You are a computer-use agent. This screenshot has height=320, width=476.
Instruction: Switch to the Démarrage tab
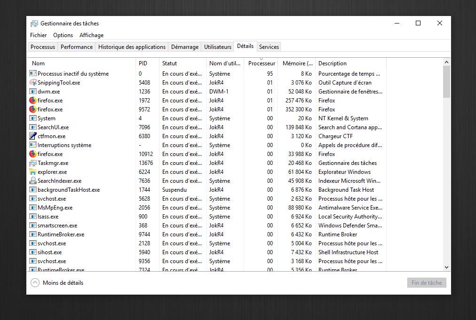[x=184, y=47]
